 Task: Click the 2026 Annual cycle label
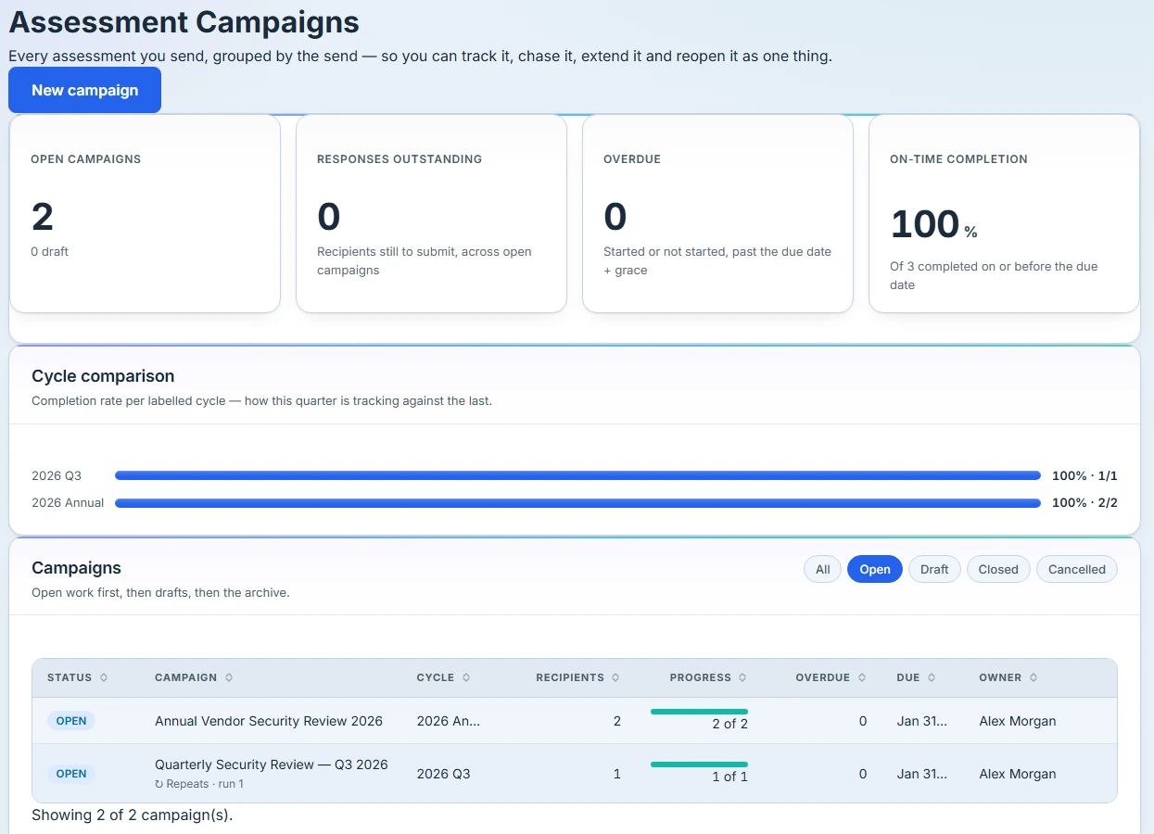68,502
